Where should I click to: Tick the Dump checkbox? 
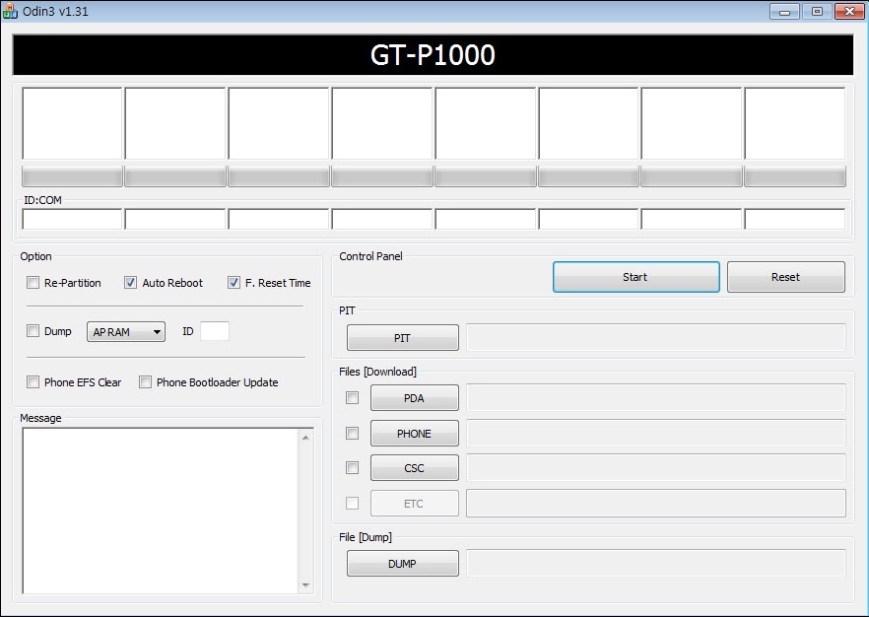pyautogui.click(x=33, y=331)
